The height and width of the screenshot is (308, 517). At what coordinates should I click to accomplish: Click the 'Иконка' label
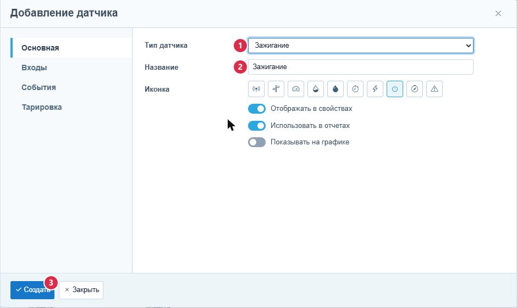[157, 89]
